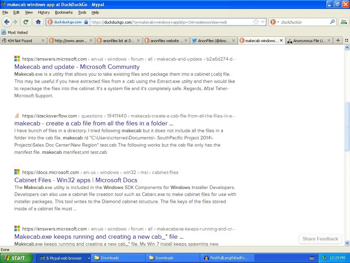Open the Help menu

pyautogui.click(x=95, y=12)
